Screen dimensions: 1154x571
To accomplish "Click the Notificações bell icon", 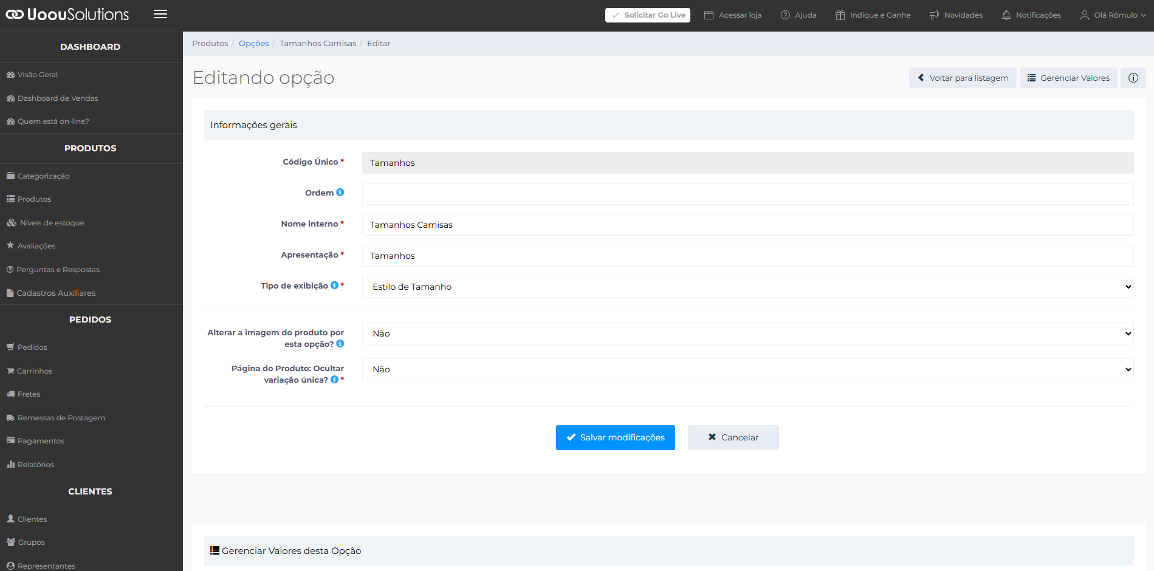I will (1006, 15).
